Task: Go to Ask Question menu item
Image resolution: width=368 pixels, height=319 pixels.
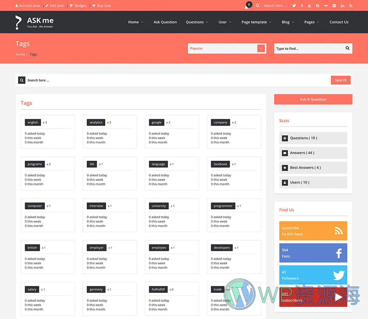Action: [165, 22]
